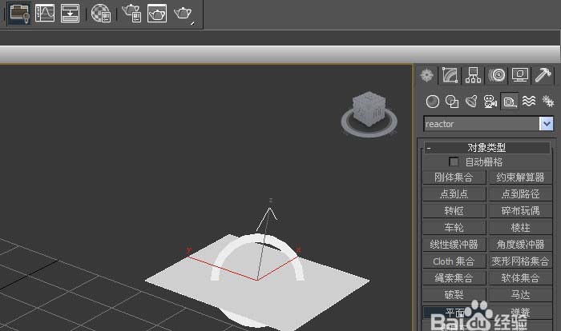Click the 约束解算器 button
The width and height of the screenshot is (561, 331).
click(x=521, y=177)
